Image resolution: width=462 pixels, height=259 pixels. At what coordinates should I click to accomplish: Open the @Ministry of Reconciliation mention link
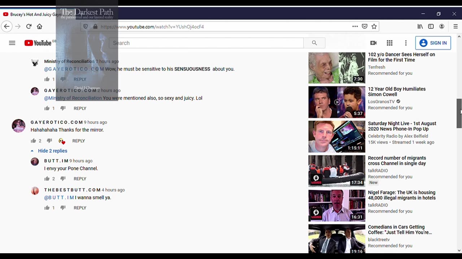click(73, 98)
